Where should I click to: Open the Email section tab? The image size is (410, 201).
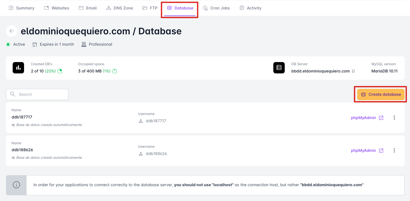point(88,8)
